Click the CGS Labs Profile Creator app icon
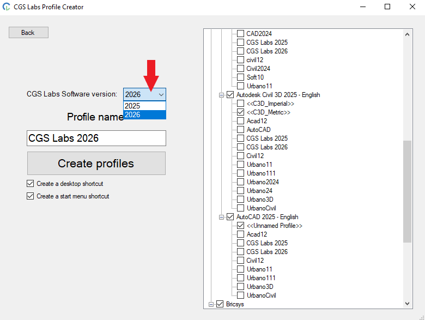The width and height of the screenshot is (425, 320). (x=6, y=7)
